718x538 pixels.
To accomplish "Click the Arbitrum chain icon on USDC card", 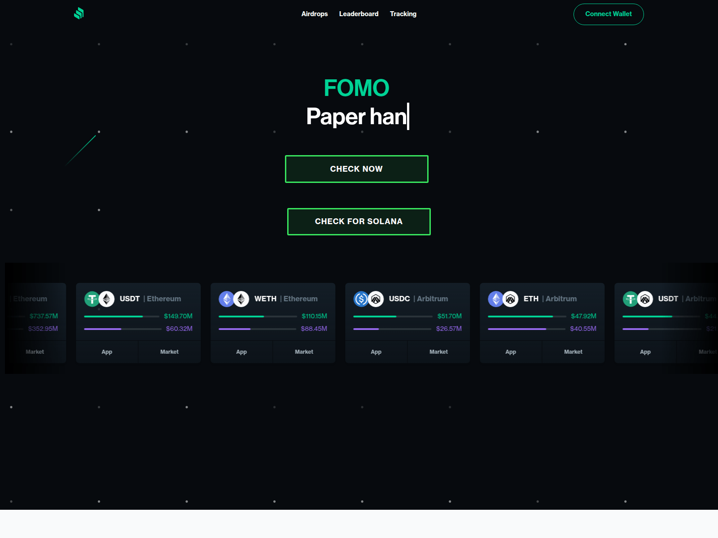I will (376, 299).
